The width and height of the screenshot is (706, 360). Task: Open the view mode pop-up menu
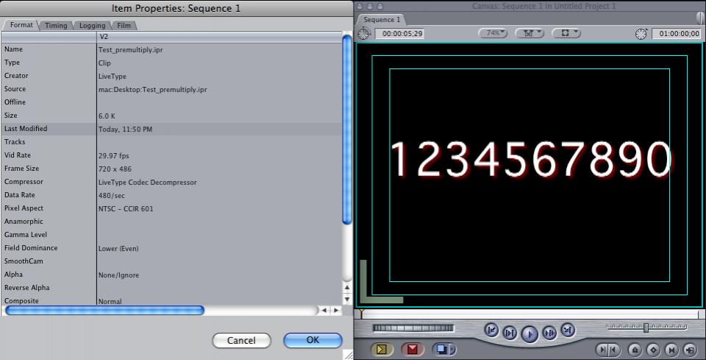click(x=566, y=33)
